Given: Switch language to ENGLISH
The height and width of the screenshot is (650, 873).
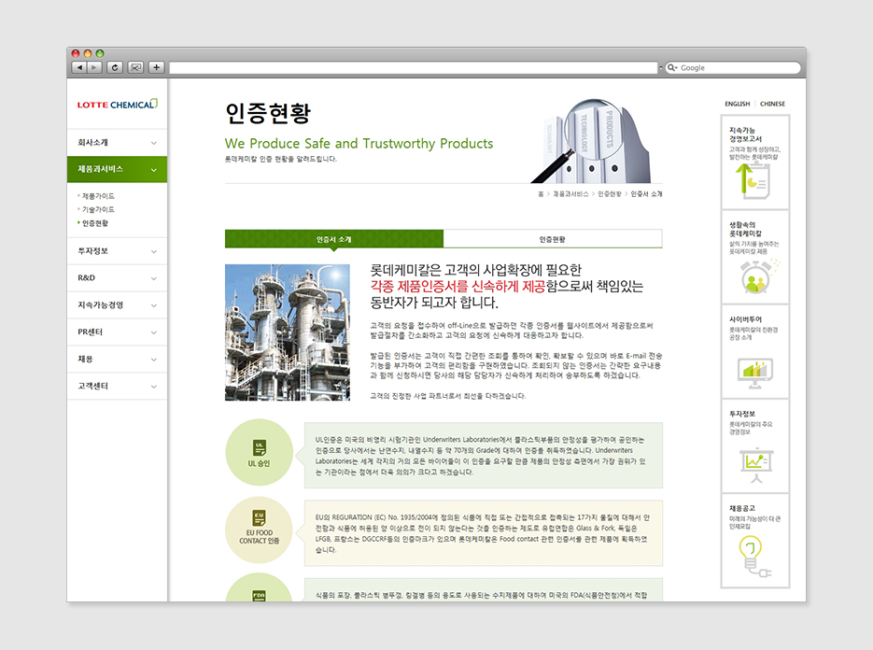Looking at the screenshot, I should coord(738,104).
